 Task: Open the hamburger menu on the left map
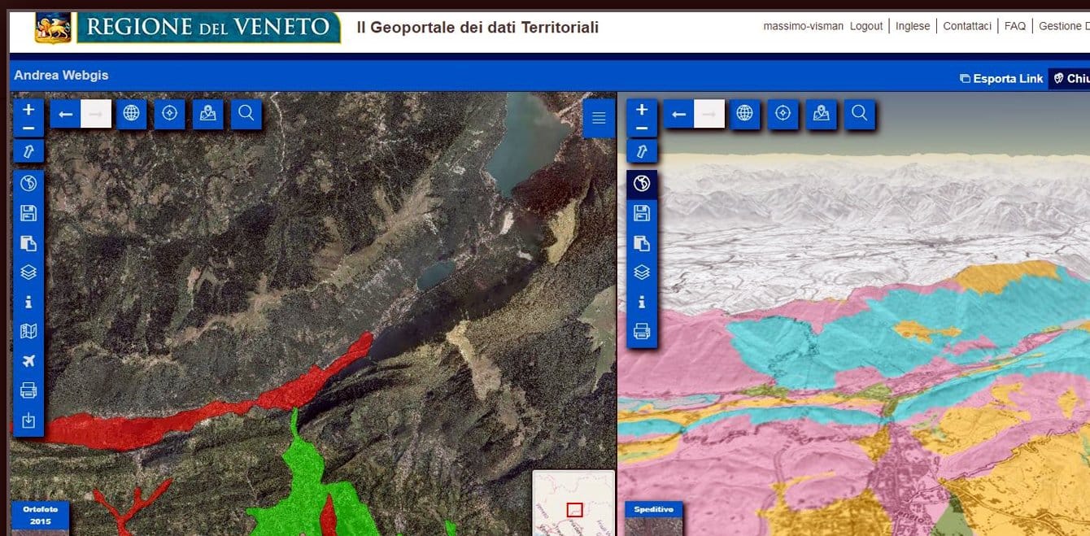[599, 118]
